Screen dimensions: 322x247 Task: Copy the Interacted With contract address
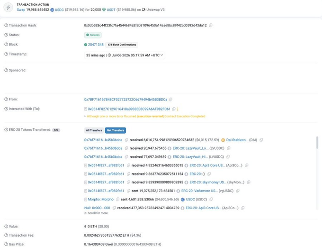[174, 109]
